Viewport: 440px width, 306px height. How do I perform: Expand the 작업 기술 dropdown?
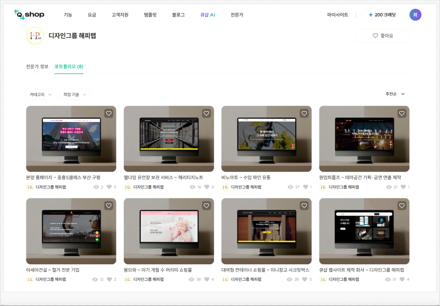(x=75, y=94)
